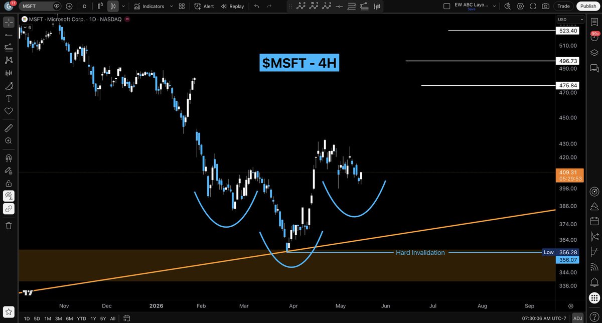602x323 pixels.
Task: Open the patterns drawing tools group
Action: [x=9, y=60]
